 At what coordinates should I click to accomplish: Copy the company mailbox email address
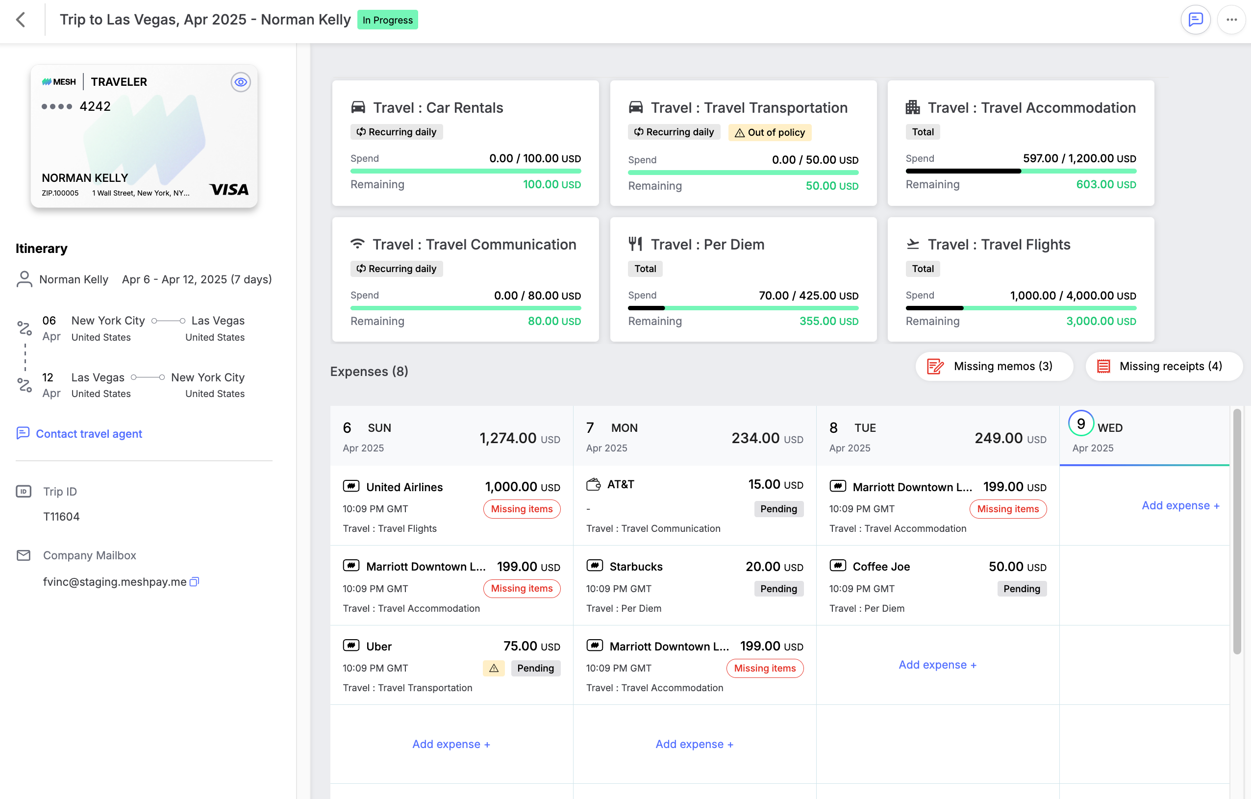(194, 582)
